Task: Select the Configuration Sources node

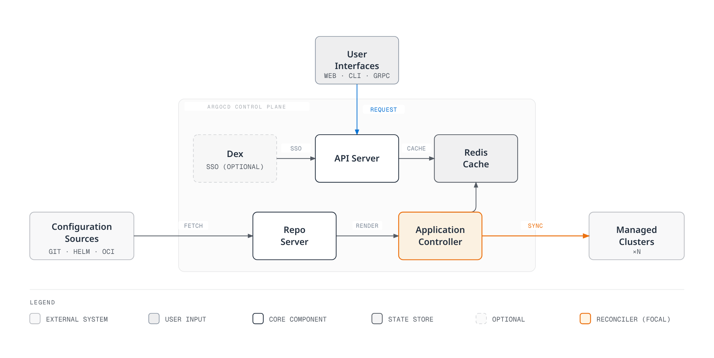Action: [x=82, y=236]
